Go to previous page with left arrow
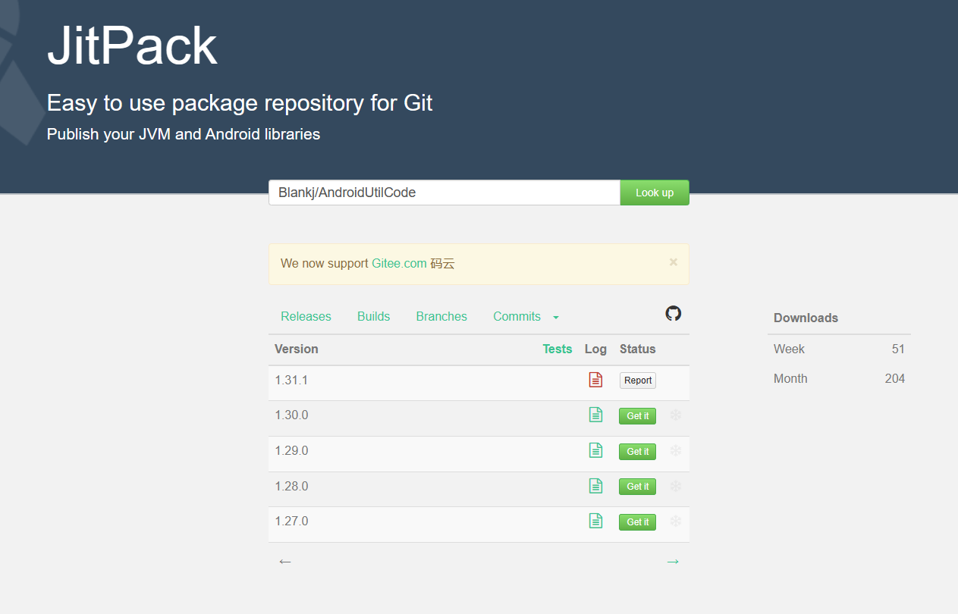The height and width of the screenshot is (614, 958). 285,562
